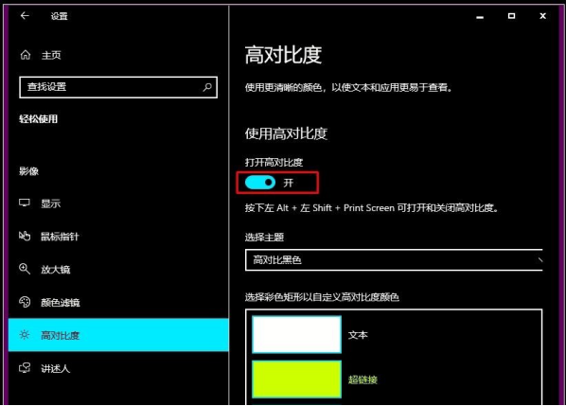Open the 放大镜 magnifier icon
Image resolution: width=566 pixels, height=406 pixels.
click(25, 269)
